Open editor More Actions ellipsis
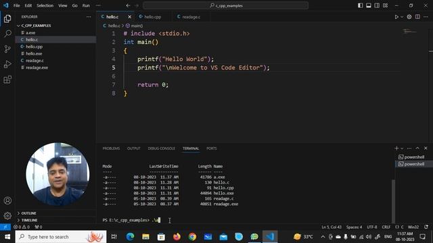 (426, 17)
